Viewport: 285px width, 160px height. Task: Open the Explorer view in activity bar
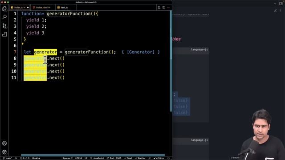[x=4, y=8]
